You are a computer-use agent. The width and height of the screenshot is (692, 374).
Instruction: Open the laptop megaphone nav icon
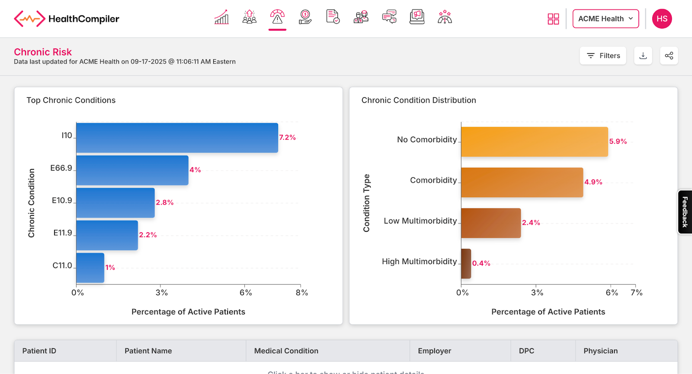click(417, 17)
